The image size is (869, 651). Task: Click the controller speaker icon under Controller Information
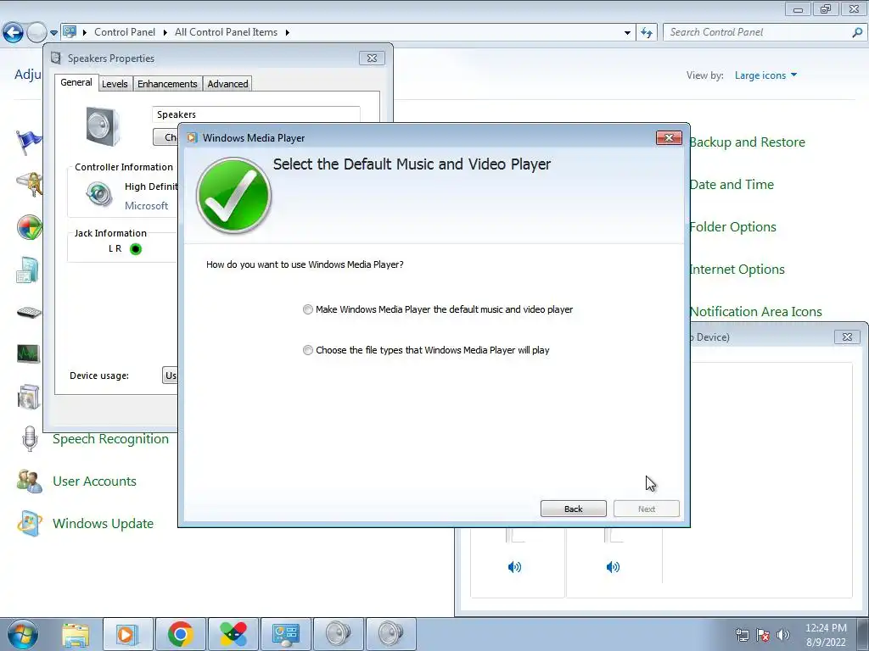[x=100, y=194]
